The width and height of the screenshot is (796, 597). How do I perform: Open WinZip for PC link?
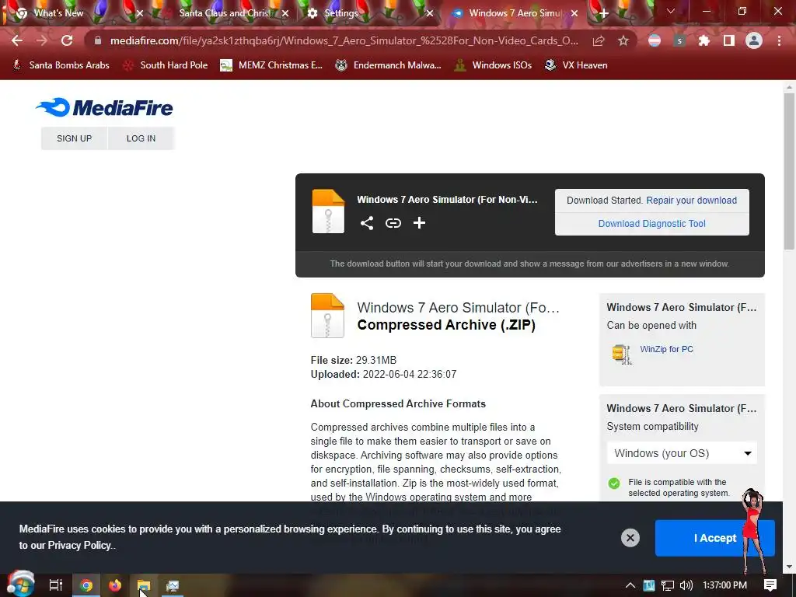click(x=666, y=349)
